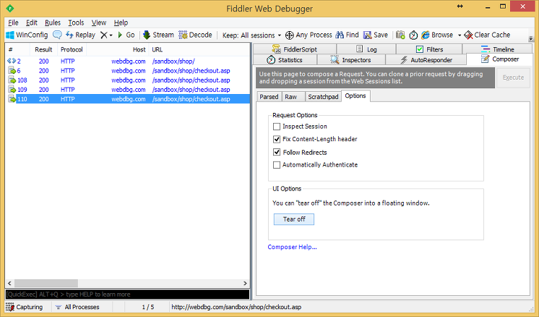Select session 6 checkout.asp row
539x317 pixels.
[128, 70]
